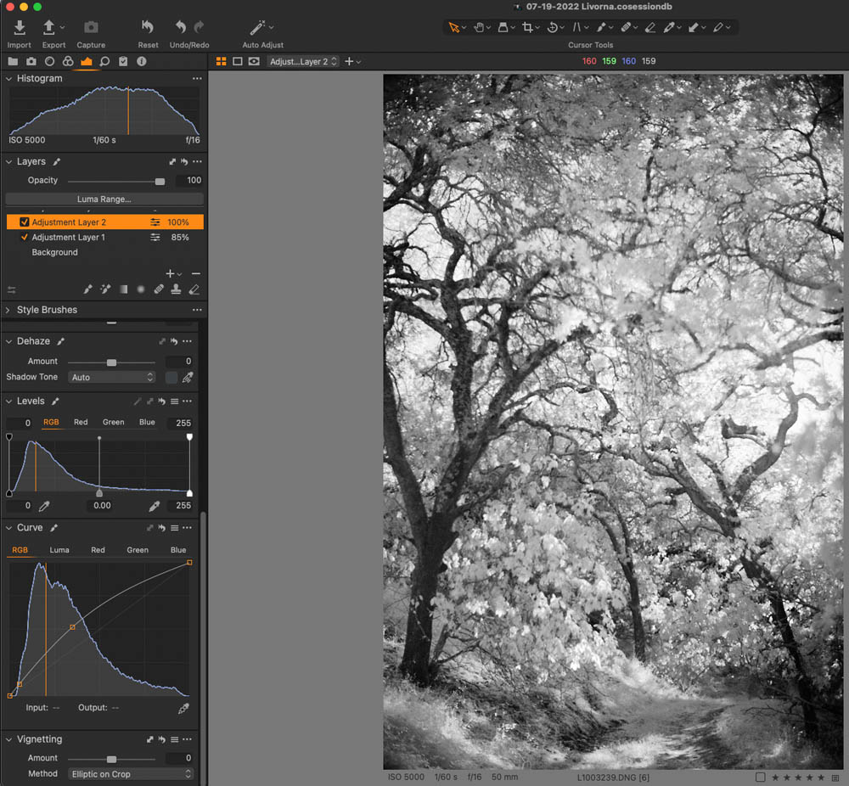Select the Loupe cursor tool
This screenshot has width=849, height=786.
click(x=503, y=27)
